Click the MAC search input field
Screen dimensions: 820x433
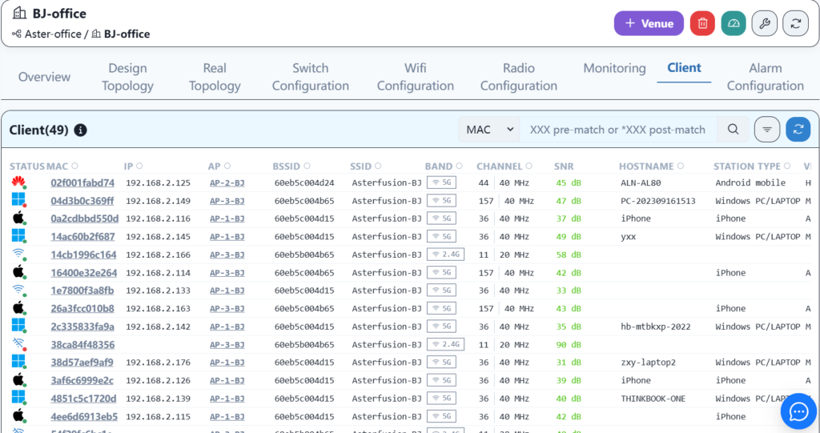[x=617, y=129]
